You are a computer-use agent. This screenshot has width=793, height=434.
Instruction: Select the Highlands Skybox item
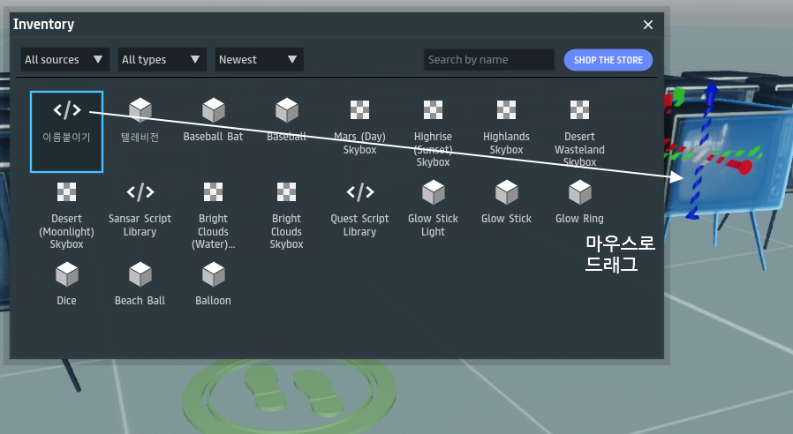pyautogui.click(x=506, y=127)
